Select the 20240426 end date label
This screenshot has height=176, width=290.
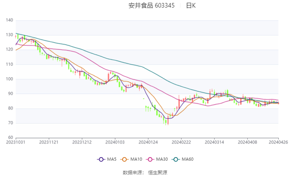pyautogui.click(x=278, y=143)
